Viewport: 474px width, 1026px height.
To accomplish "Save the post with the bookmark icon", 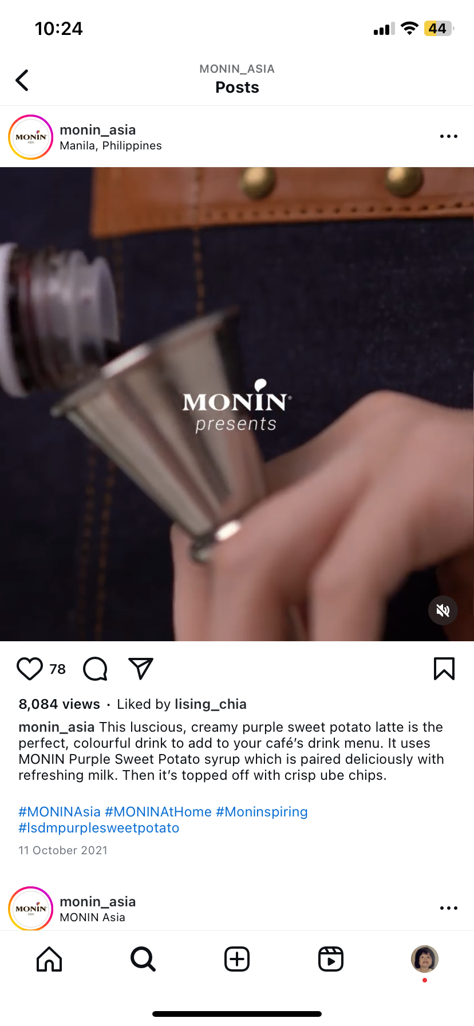I will 444,669.
